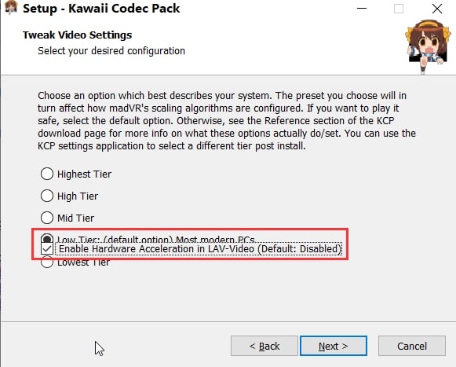Close the Kawaii Codec Pack setup window

(437, 9)
